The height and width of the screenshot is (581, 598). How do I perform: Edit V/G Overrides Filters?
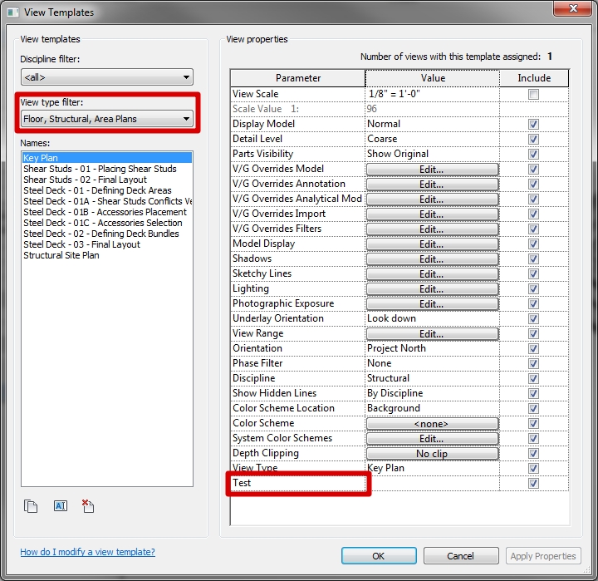pos(432,229)
